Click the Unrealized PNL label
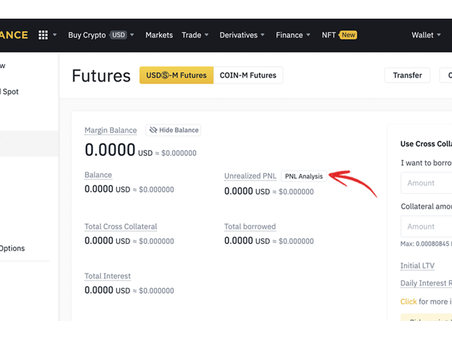Viewport: 452px width, 339px height. pyautogui.click(x=250, y=176)
